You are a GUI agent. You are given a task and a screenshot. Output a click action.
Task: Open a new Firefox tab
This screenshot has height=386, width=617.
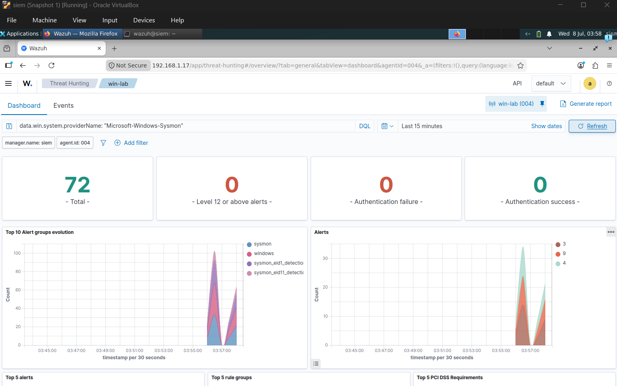click(x=114, y=48)
